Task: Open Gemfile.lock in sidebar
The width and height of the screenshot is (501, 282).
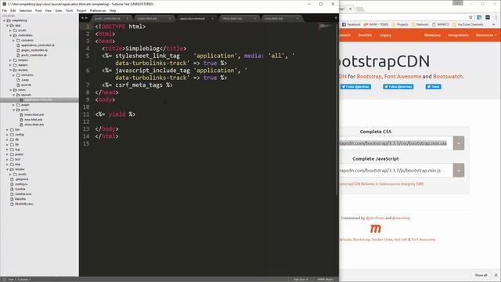Action: 23,194
